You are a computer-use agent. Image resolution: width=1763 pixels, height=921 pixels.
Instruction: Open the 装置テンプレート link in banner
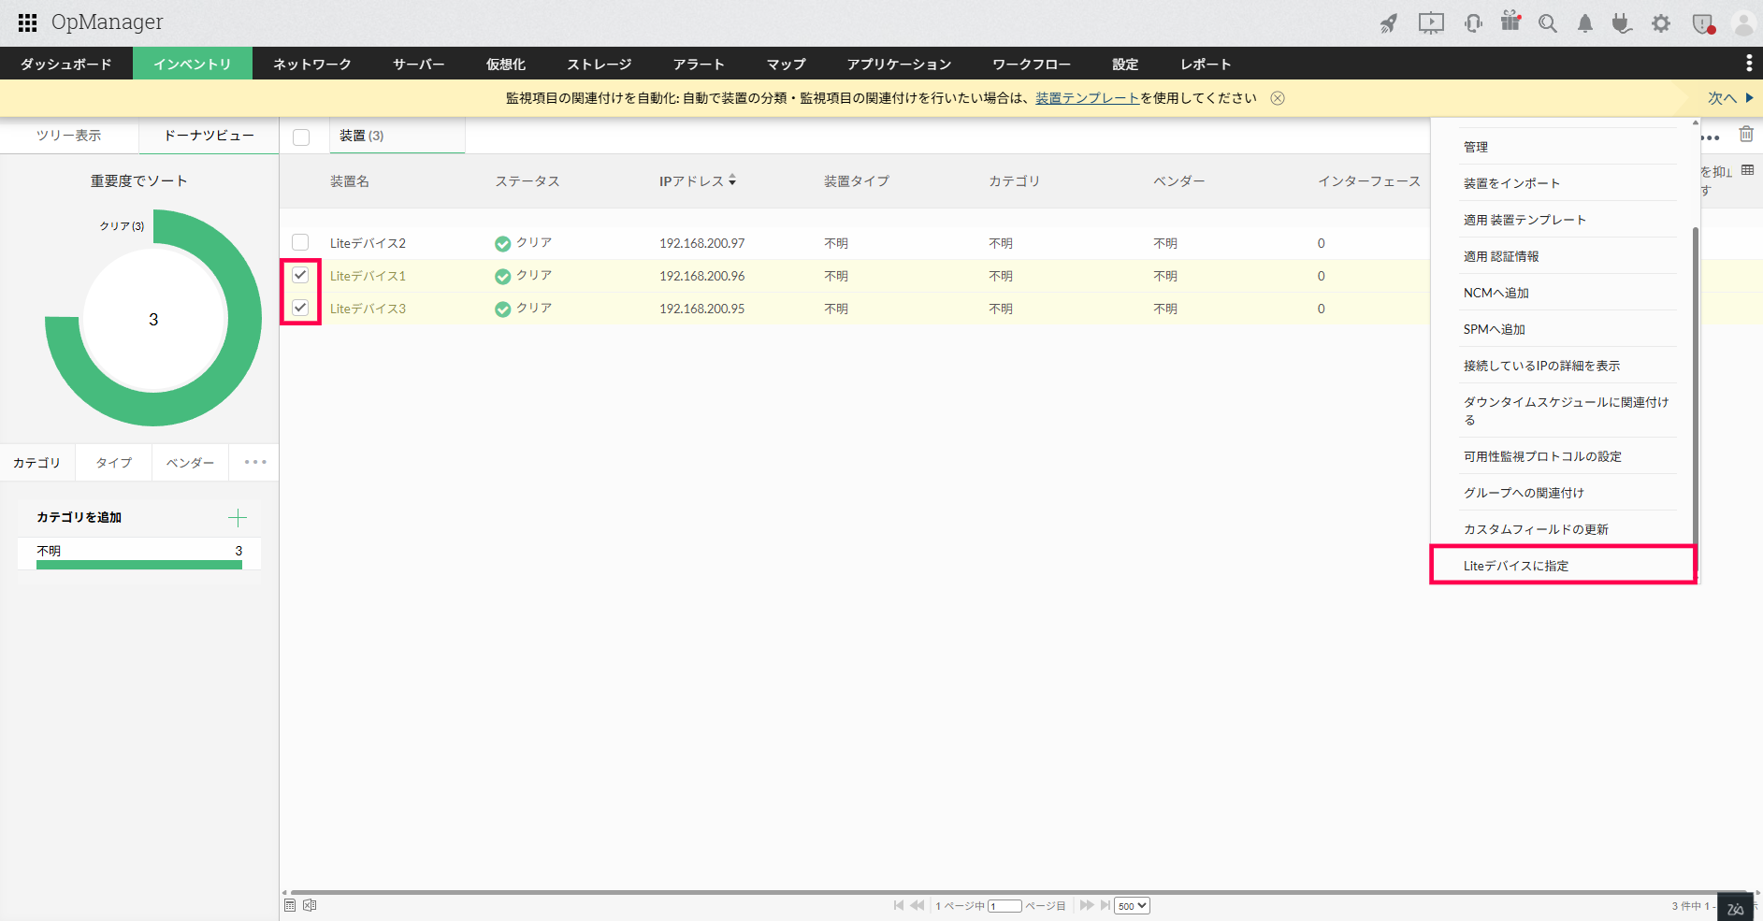1087,98
